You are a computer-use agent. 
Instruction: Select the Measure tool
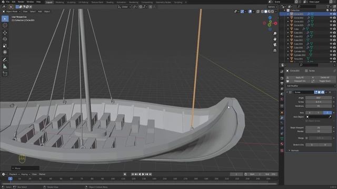click(x=5, y=67)
